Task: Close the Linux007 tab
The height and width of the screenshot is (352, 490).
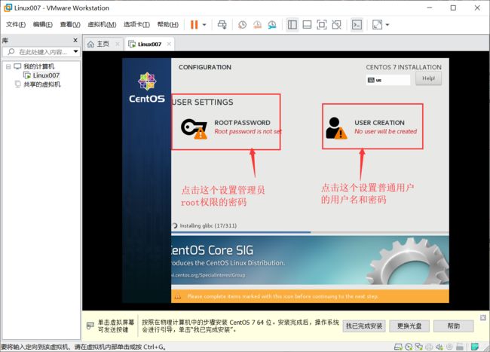Action: [169, 44]
